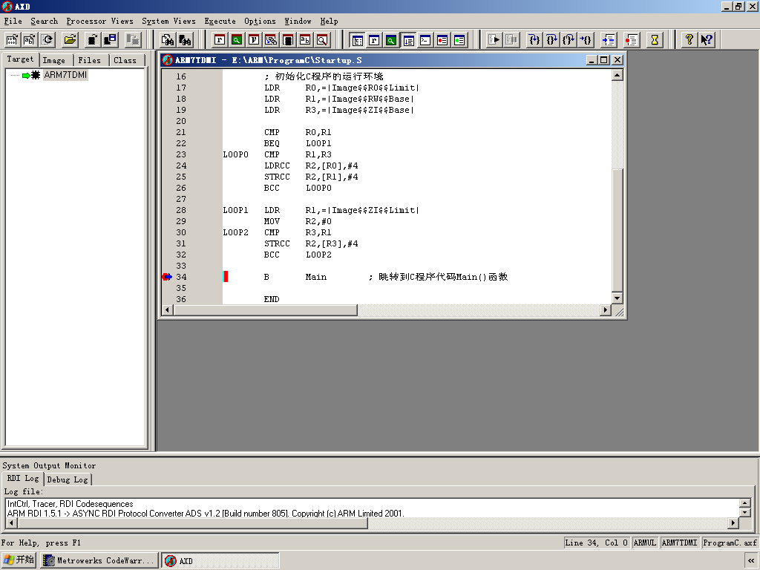Click the second binoculars search icon
The height and width of the screenshot is (570, 760).
pyautogui.click(x=185, y=40)
